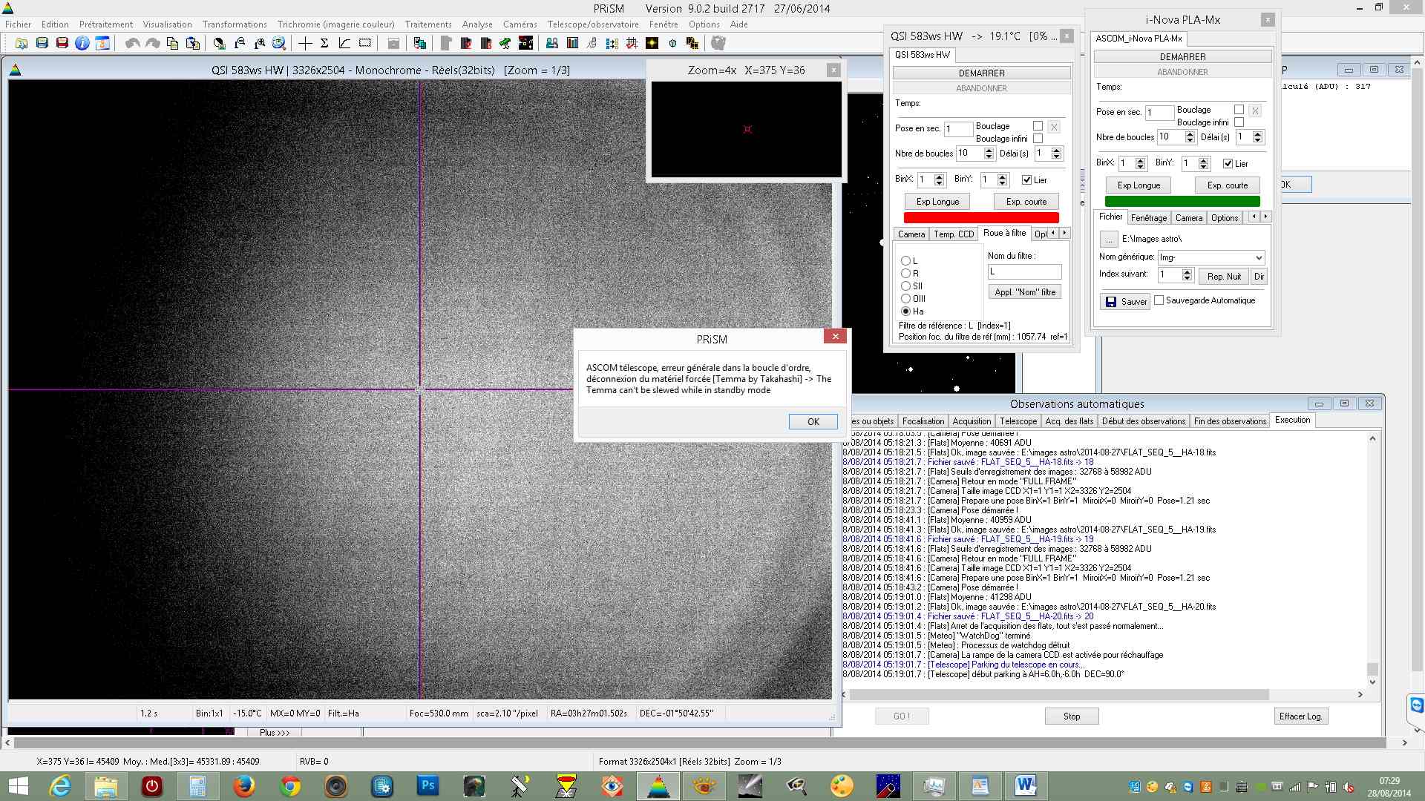The width and height of the screenshot is (1425, 801).
Task: Select the OIII filter radio button
Action: (x=905, y=298)
